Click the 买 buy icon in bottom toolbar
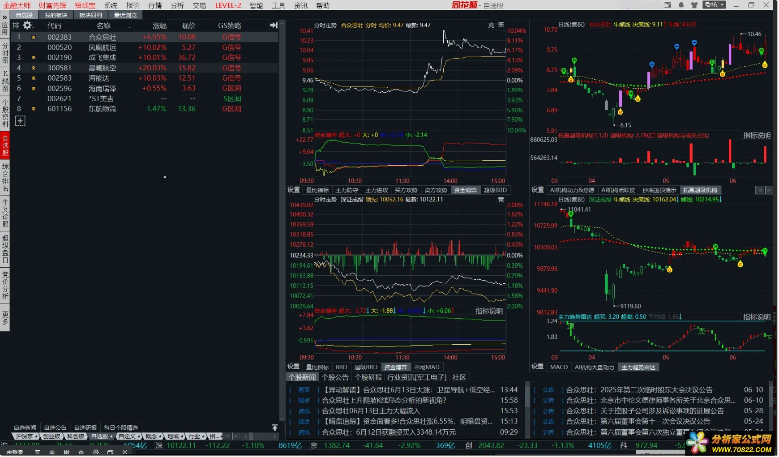 tap(38, 453)
